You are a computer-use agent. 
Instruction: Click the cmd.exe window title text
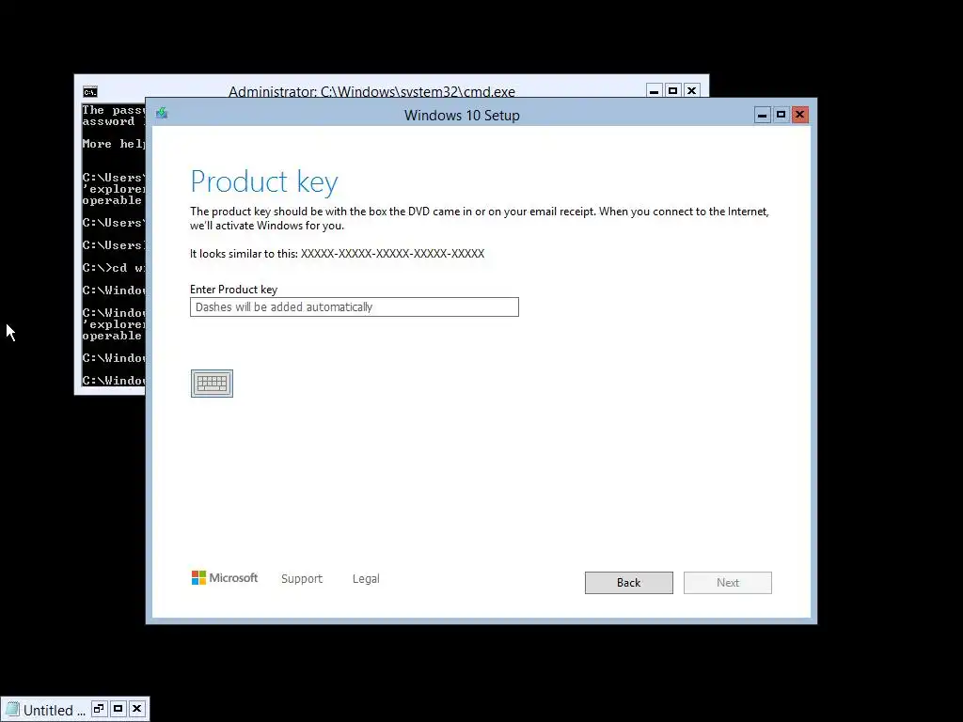point(371,91)
